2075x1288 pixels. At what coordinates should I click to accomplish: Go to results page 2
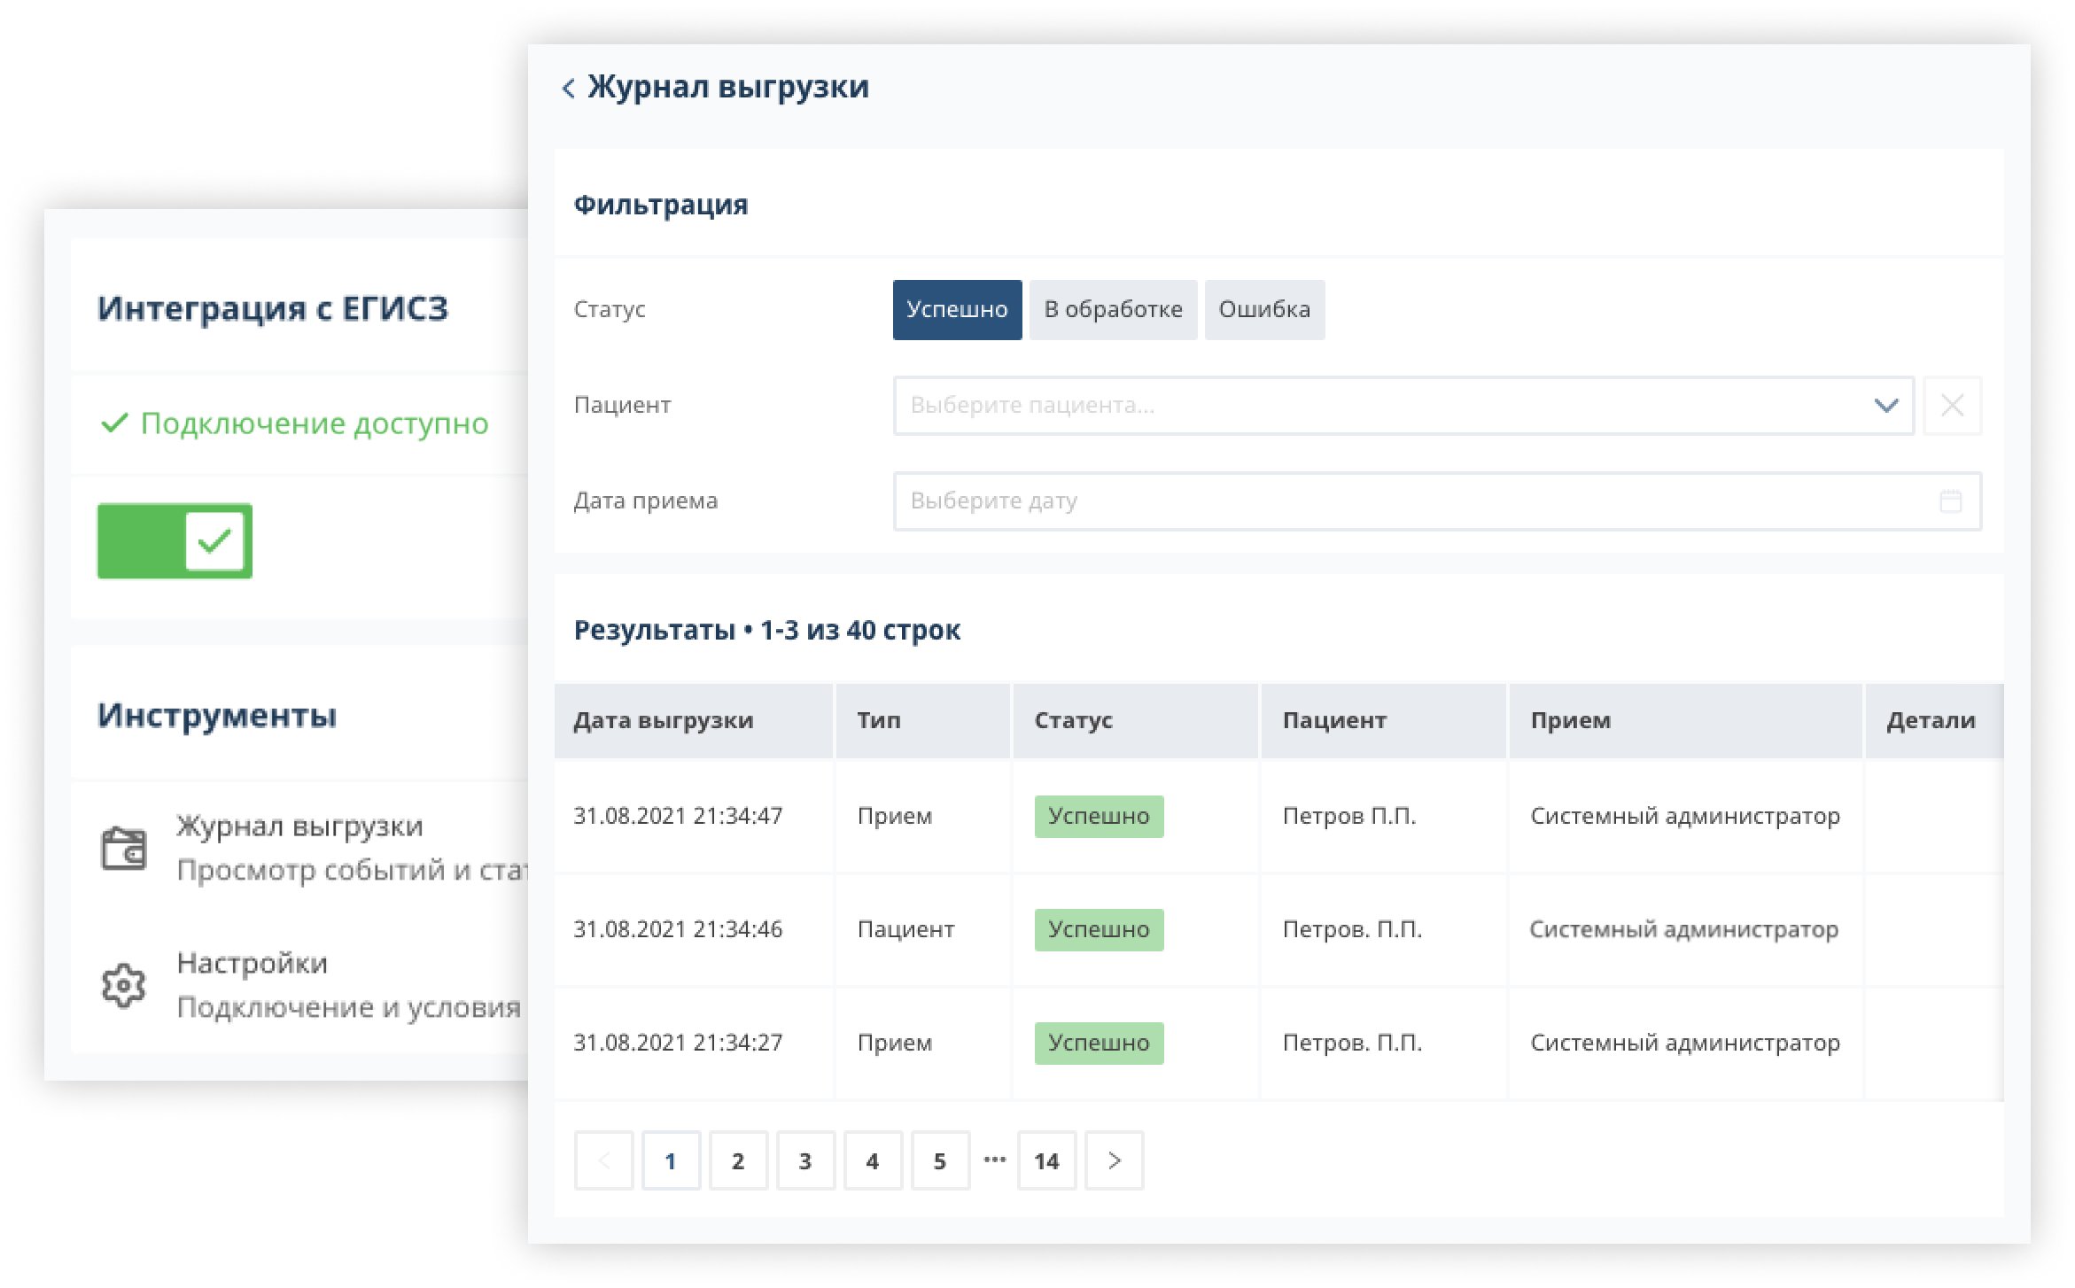(x=737, y=1160)
